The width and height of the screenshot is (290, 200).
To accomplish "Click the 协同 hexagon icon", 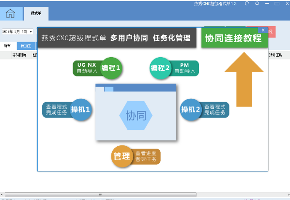I will pos(136,115).
